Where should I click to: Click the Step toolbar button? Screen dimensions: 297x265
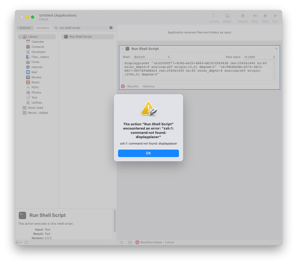(255, 18)
